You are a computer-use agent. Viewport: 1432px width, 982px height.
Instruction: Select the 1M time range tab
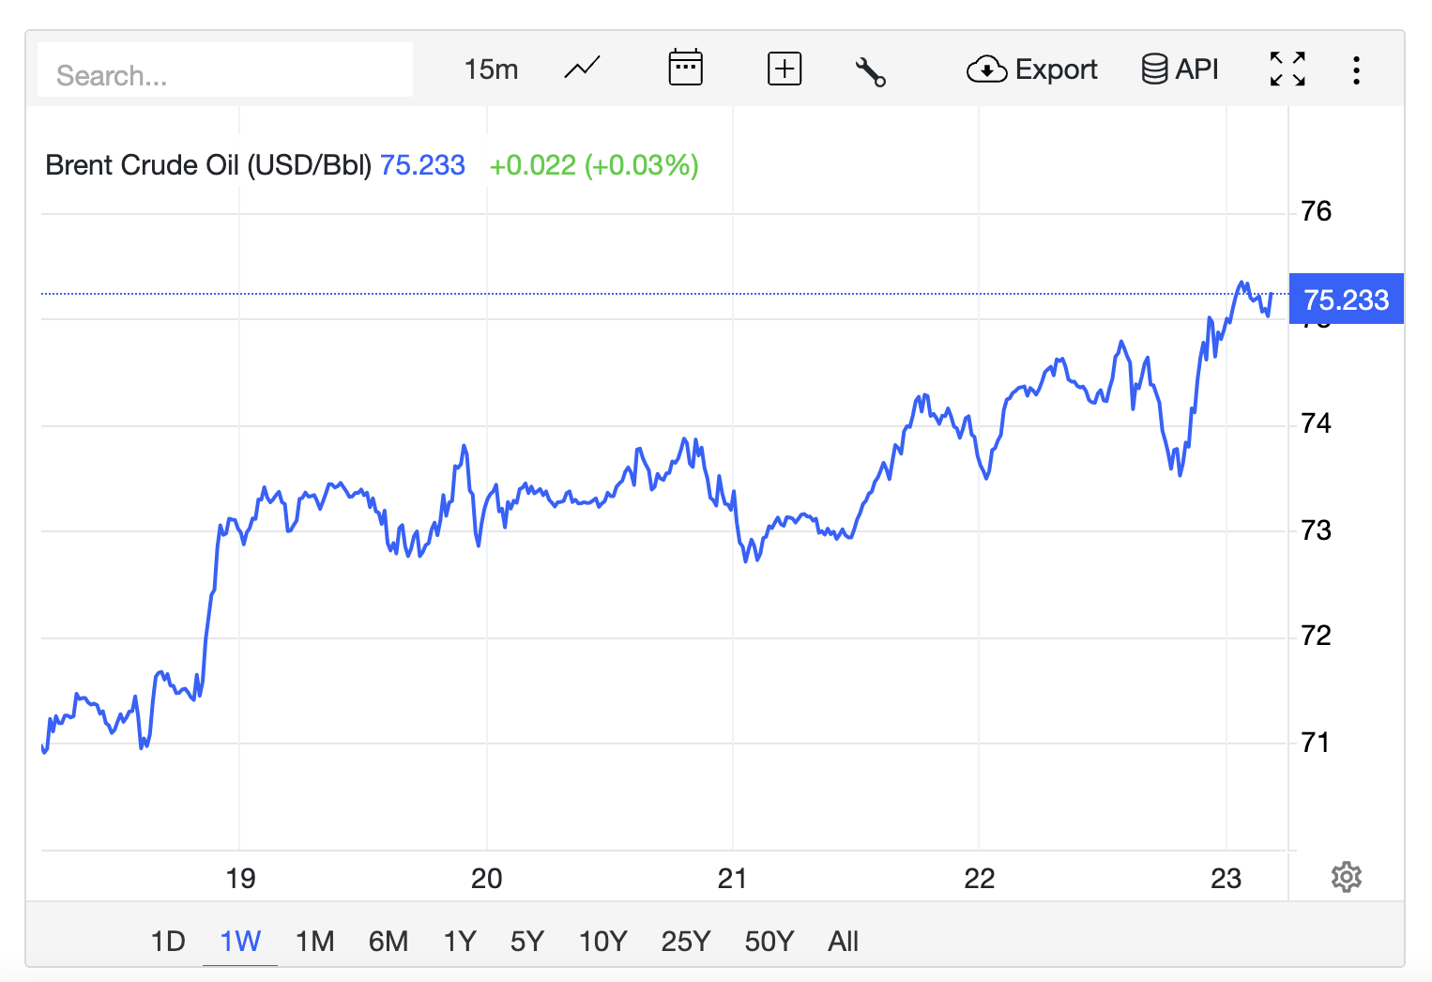(315, 941)
